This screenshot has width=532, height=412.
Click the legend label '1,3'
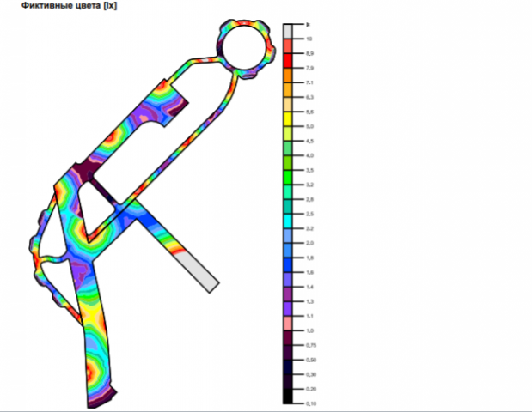tap(309, 301)
